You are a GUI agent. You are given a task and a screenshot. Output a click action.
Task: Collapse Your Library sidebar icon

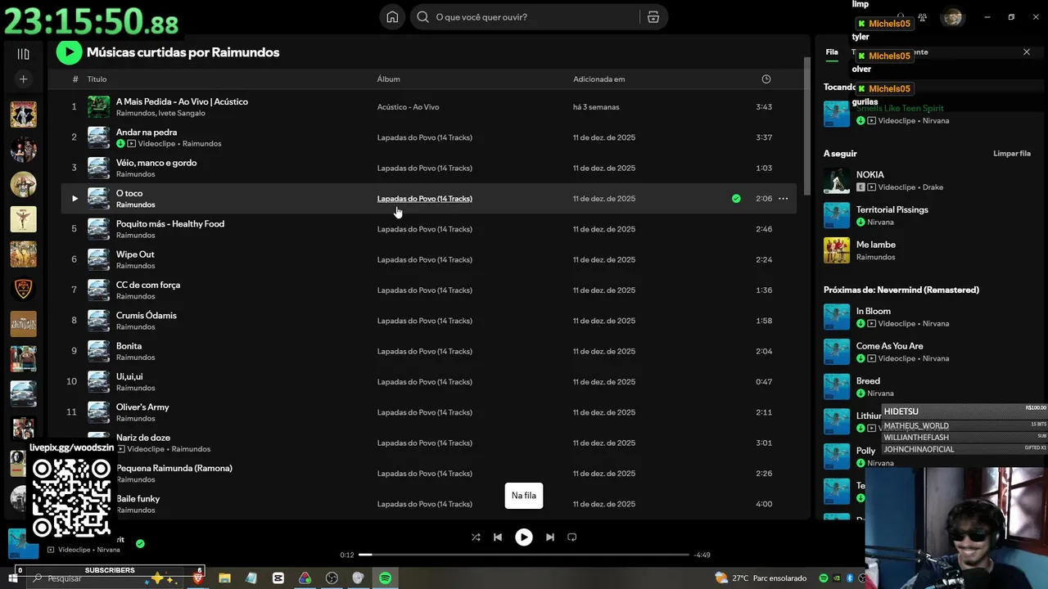(x=23, y=54)
